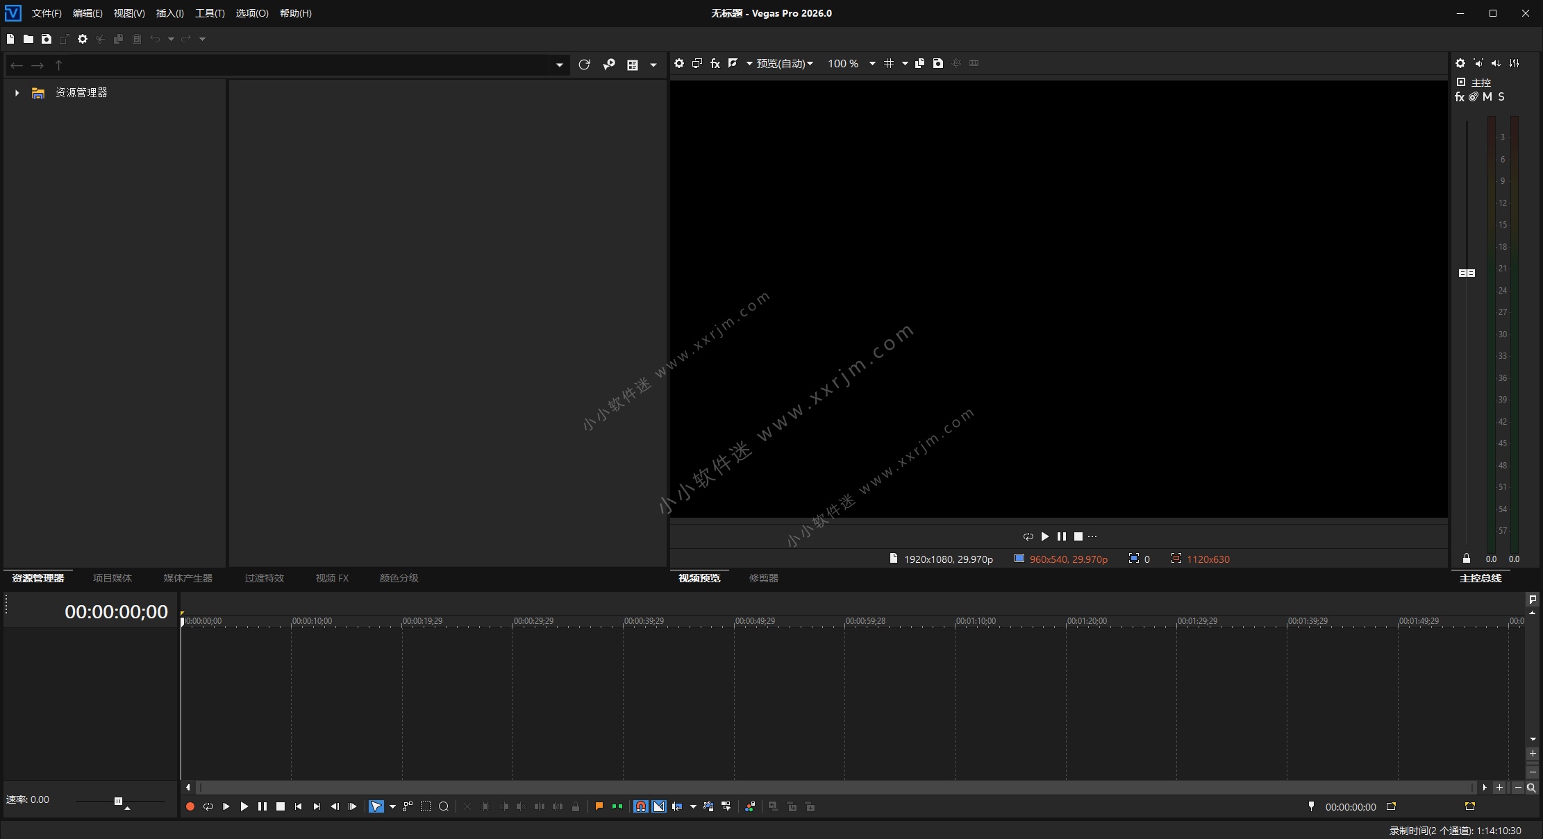Toggle auto ripple button
1543x839 pixels.
coord(677,806)
